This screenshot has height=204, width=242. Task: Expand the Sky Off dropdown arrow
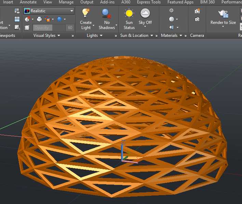145,27
